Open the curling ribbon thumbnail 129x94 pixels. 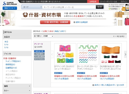(88, 54)
